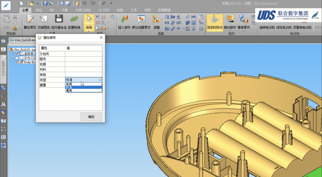Open the 原位创建零件 dropdown arrow
The width and height of the screenshot is (322, 177).
141,31
